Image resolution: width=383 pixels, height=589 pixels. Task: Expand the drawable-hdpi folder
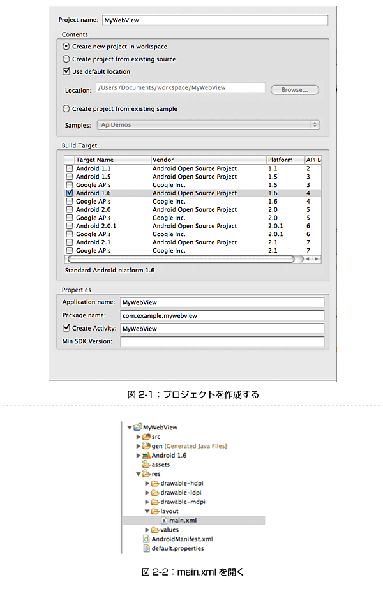[x=147, y=484]
